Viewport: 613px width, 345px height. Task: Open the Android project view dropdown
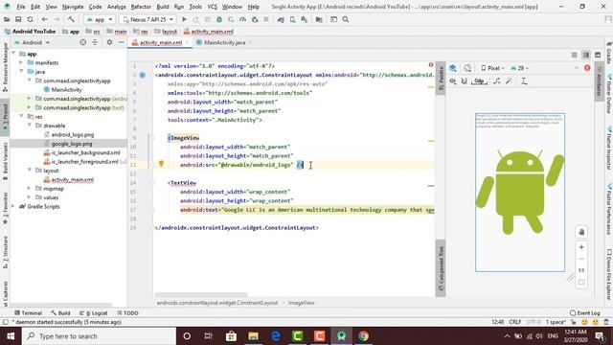[32, 42]
